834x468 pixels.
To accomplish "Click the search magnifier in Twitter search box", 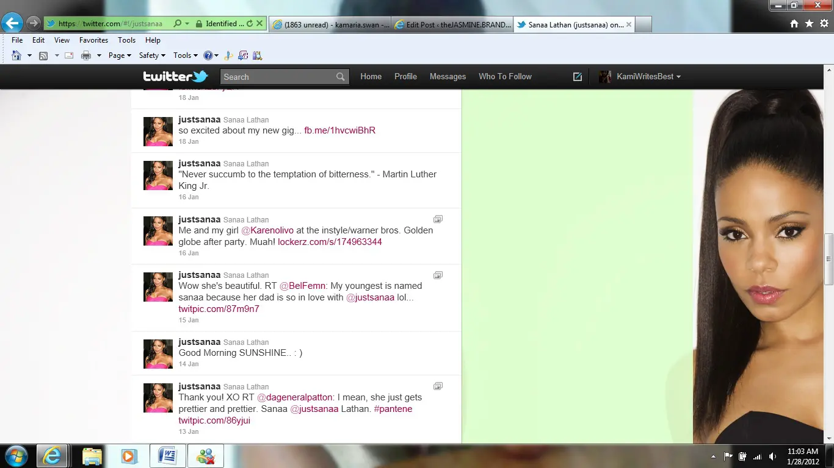I will (x=341, y=77).
